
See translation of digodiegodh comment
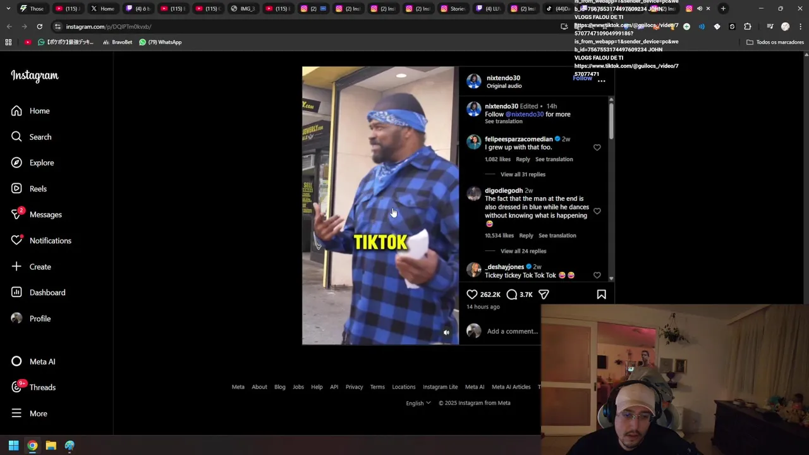557,236
